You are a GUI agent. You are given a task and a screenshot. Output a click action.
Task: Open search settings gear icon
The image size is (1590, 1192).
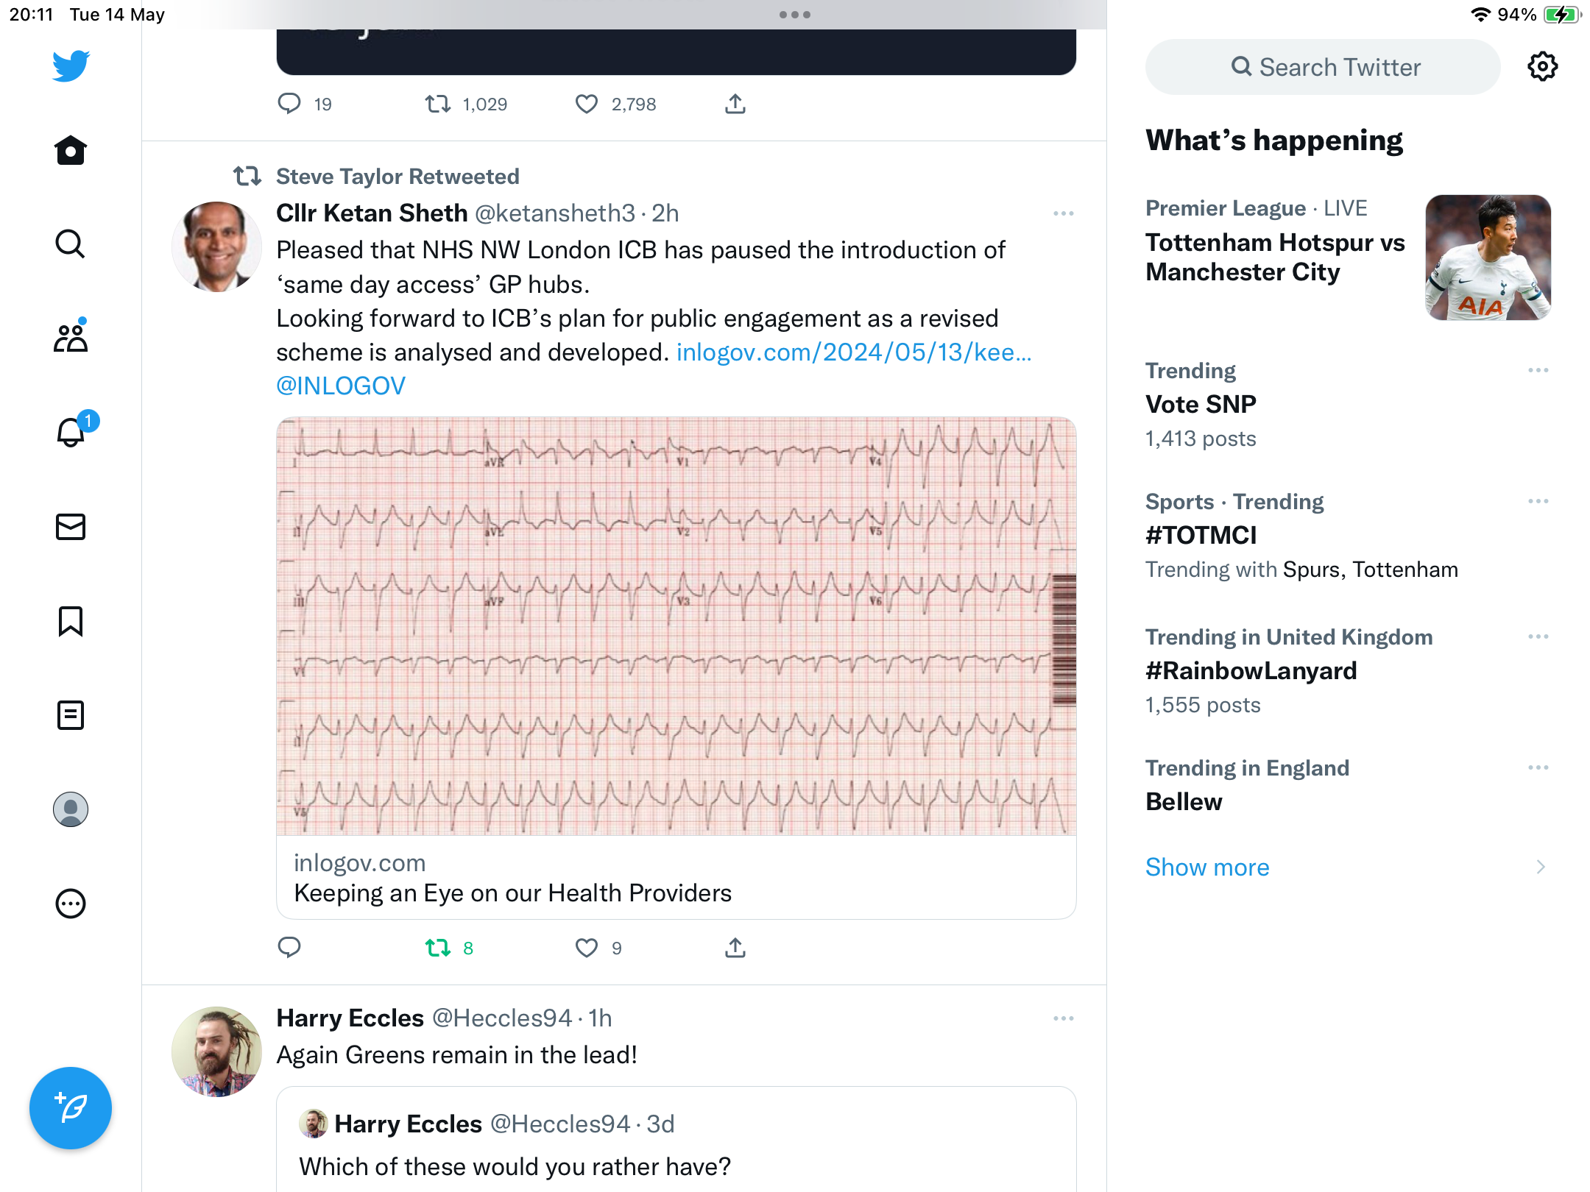click(1543, 67)
